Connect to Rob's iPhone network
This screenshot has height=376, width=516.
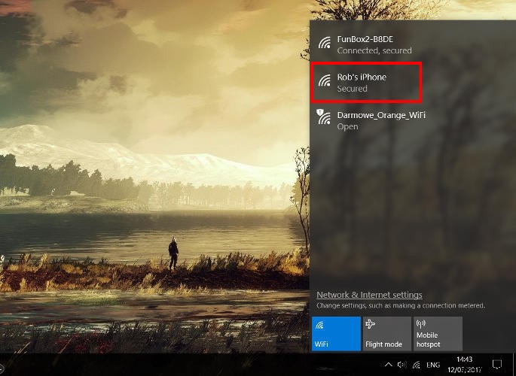413,83
